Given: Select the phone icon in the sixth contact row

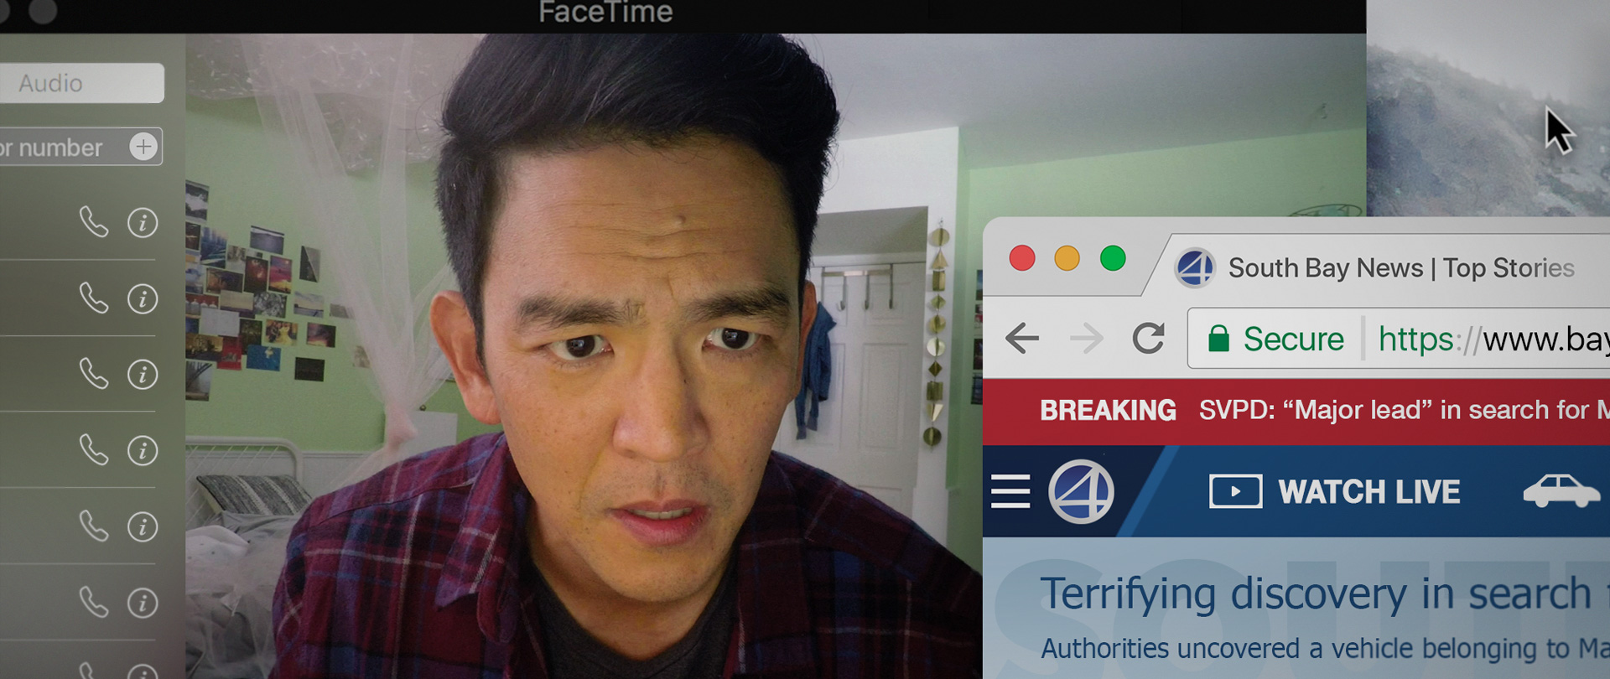Looking at the screenshot, I should tap(94, 603).
